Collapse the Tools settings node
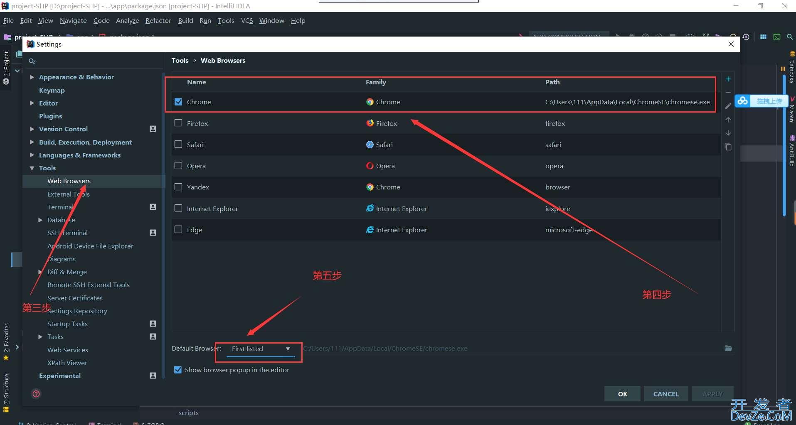796x425 pixels. coord(32,168)
